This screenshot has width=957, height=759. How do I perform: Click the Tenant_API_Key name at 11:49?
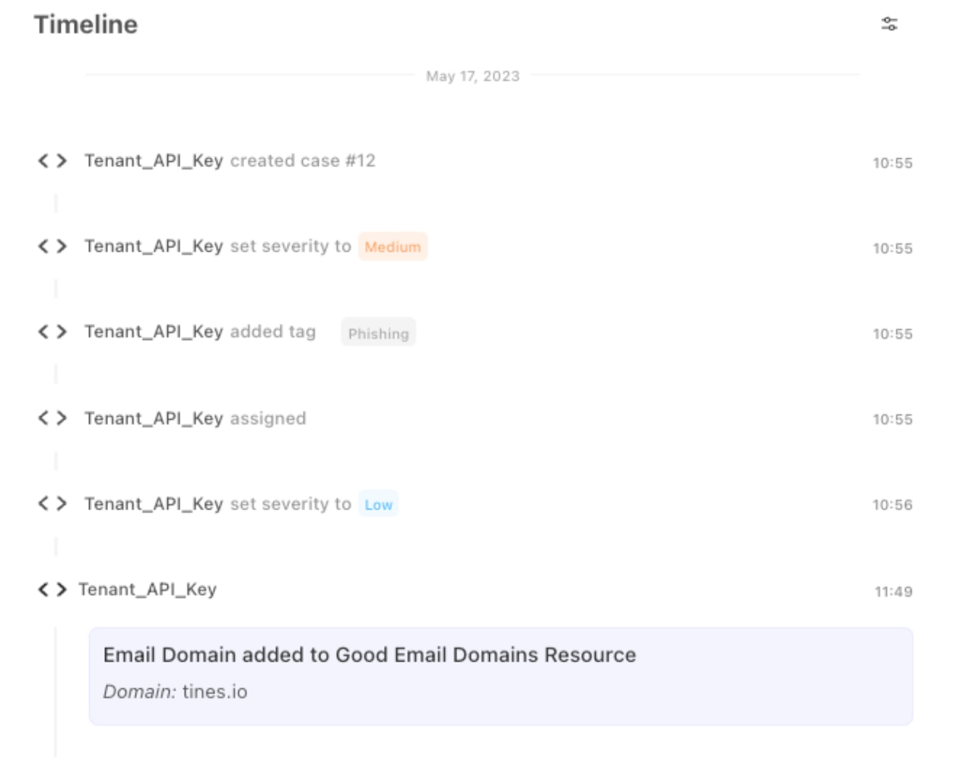click(148, 589)
